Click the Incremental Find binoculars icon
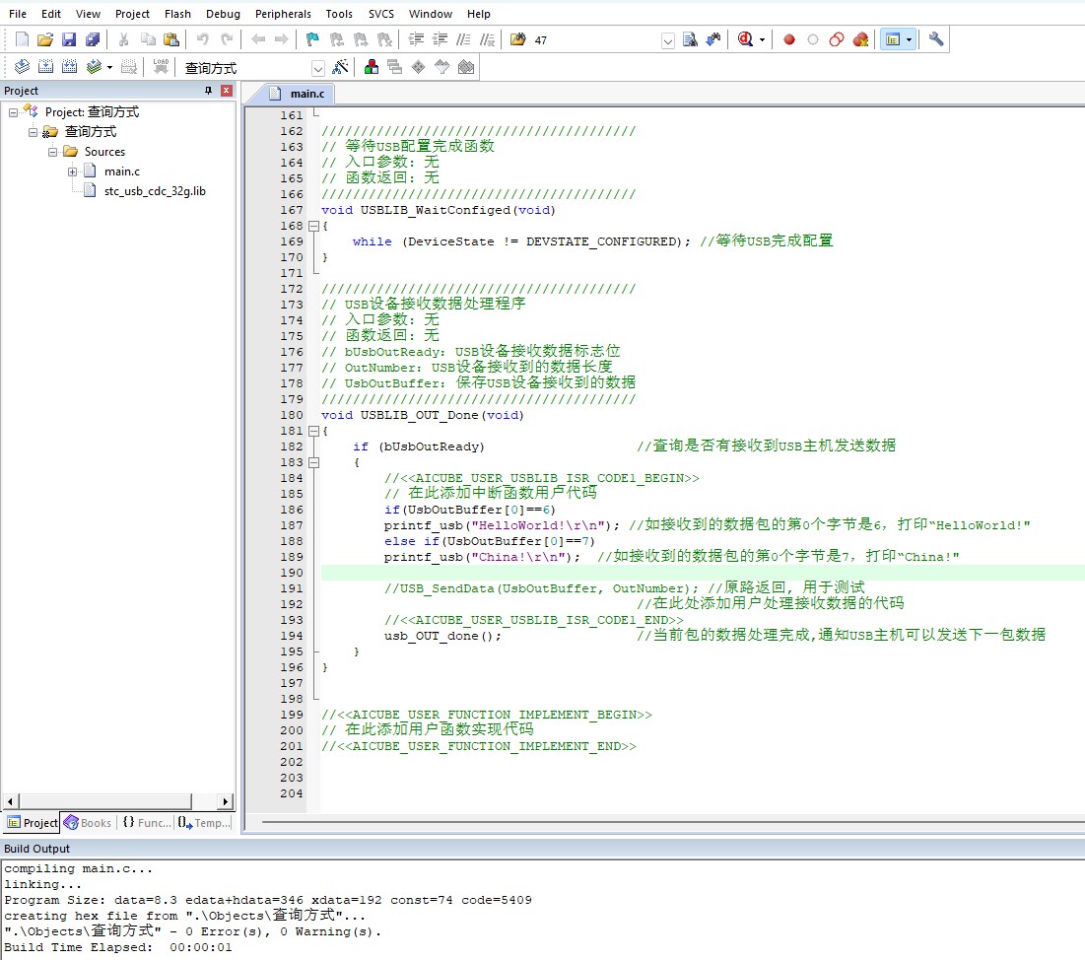 click(x=713, y=39)
